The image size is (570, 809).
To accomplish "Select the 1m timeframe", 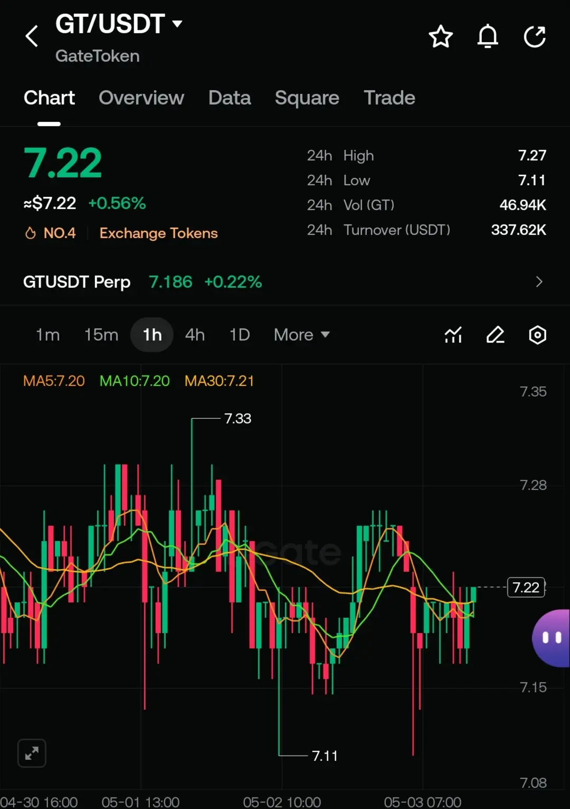I will point(47,335).
